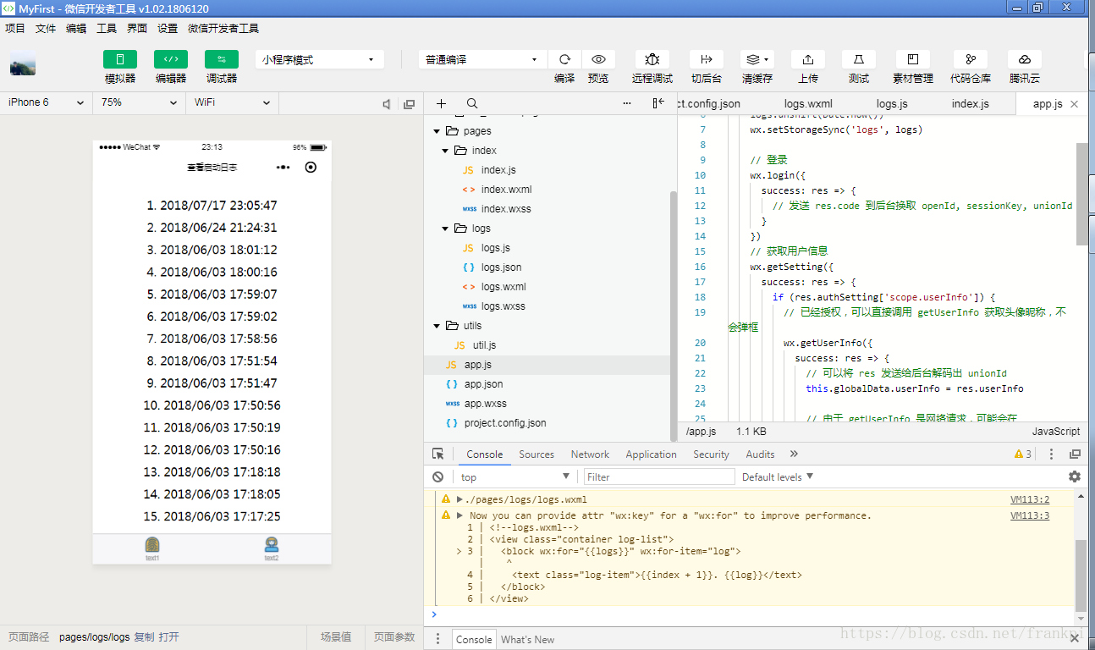The height and width of the screenshot is (650, 1095).
Task: Open the code repository icon (代码仓库)
Action: [971, 59]
